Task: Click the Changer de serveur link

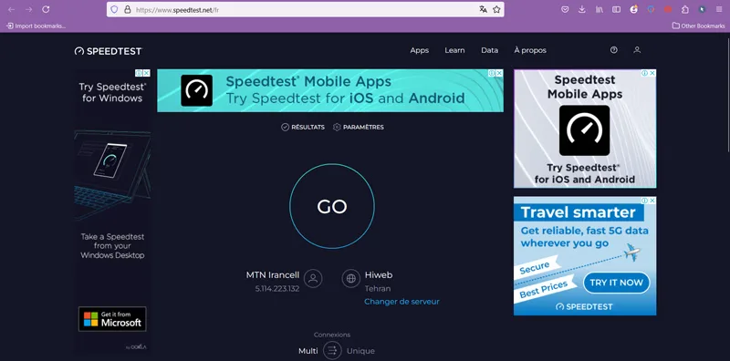Action: pyautogui.click(x=401, y=302)
